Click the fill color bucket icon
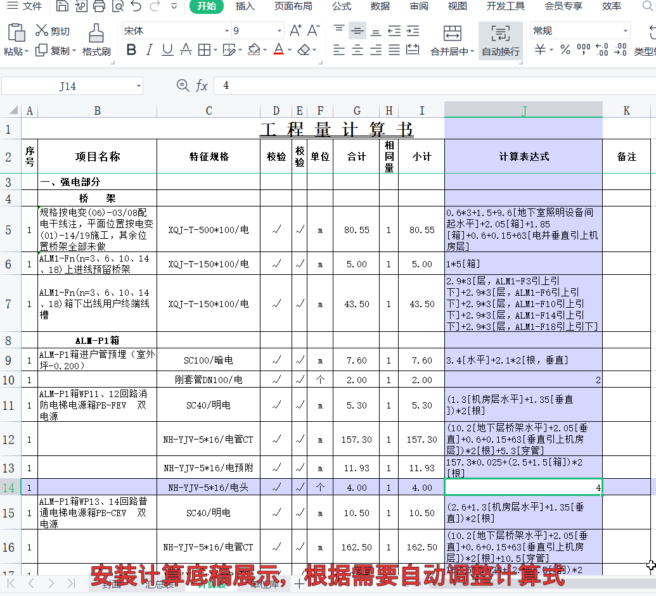Image resolution: width=656 pixels, height=596 pixels. (254, 50)
